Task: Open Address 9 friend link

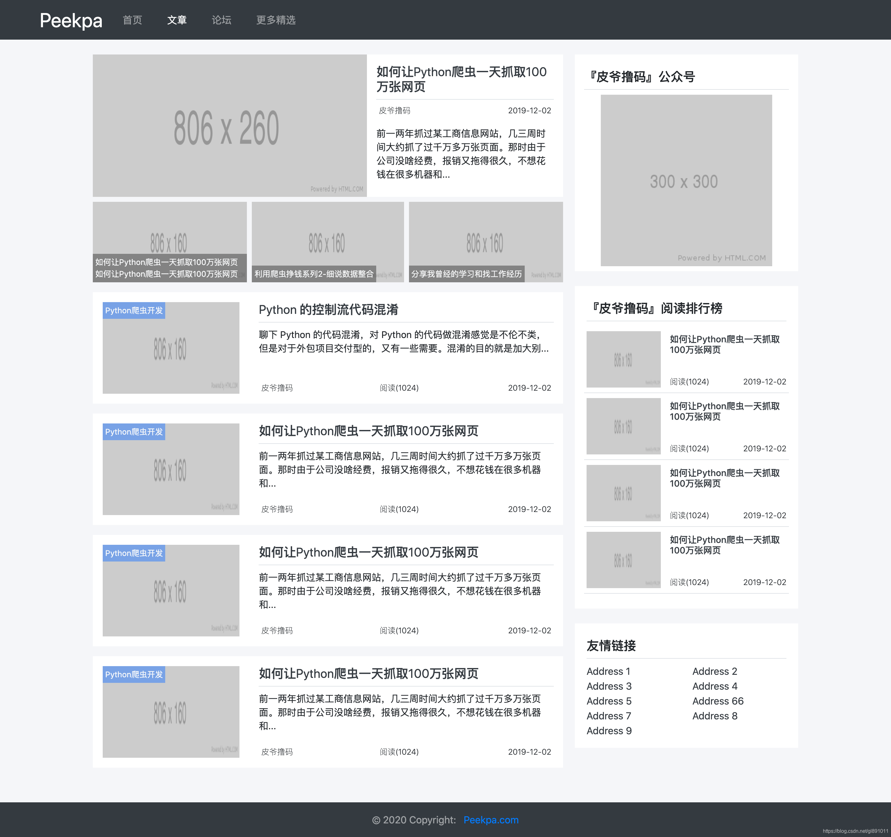Action: (609, 731)
